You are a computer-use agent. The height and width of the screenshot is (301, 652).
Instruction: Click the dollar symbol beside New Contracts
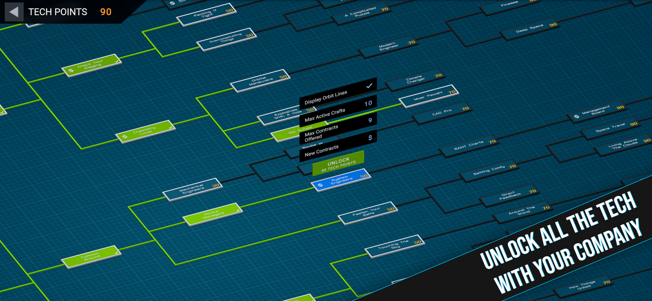(370, 138)
